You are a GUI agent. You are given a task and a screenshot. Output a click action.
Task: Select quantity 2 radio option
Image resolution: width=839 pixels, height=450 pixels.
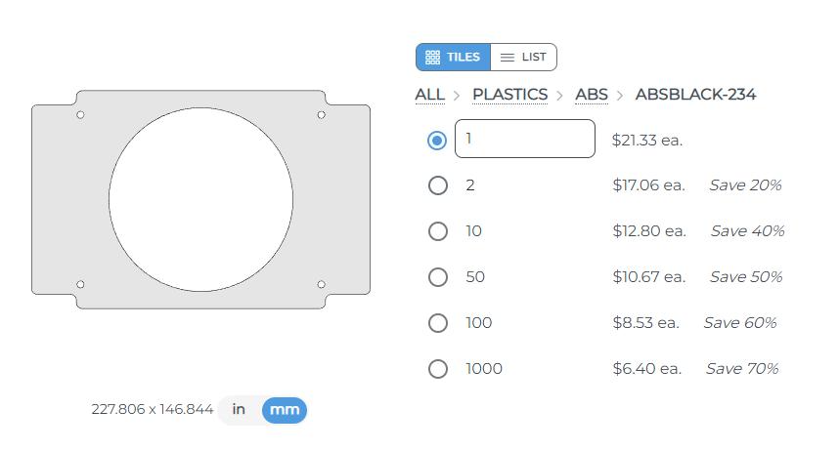click(x=438, y=185)
